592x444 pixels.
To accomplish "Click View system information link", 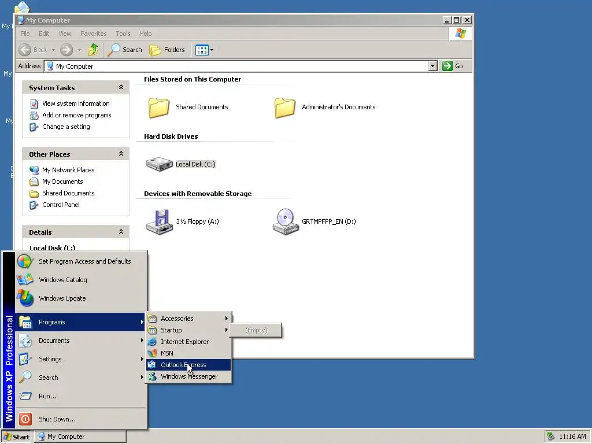I will 76,103.
